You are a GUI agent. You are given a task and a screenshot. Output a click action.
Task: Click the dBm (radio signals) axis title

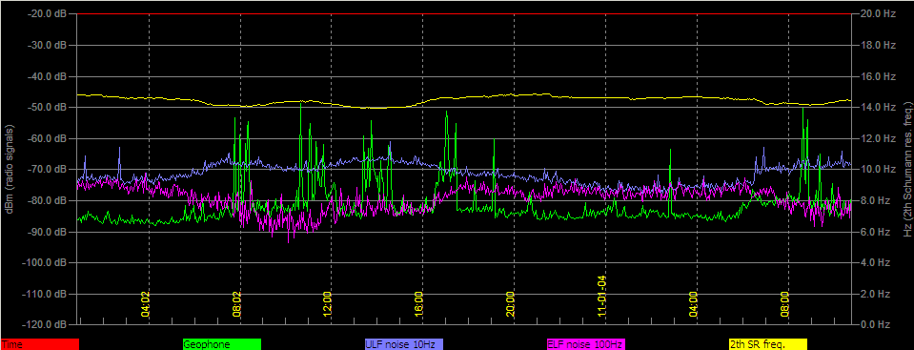(10, 169)
